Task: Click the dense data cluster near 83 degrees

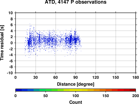Action: [x=71, y=40]
